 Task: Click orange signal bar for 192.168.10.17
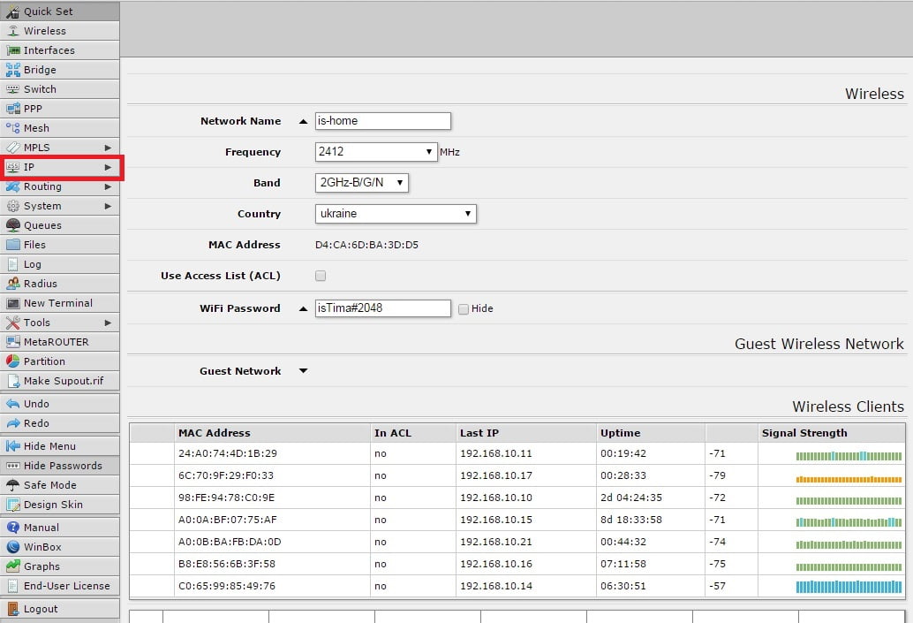pyautogui.click(x=849, y=480)
